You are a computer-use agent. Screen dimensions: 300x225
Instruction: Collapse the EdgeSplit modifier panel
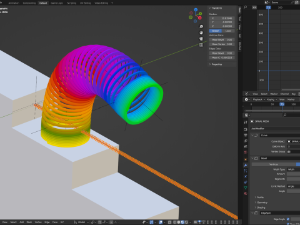(x=252, y=213)
